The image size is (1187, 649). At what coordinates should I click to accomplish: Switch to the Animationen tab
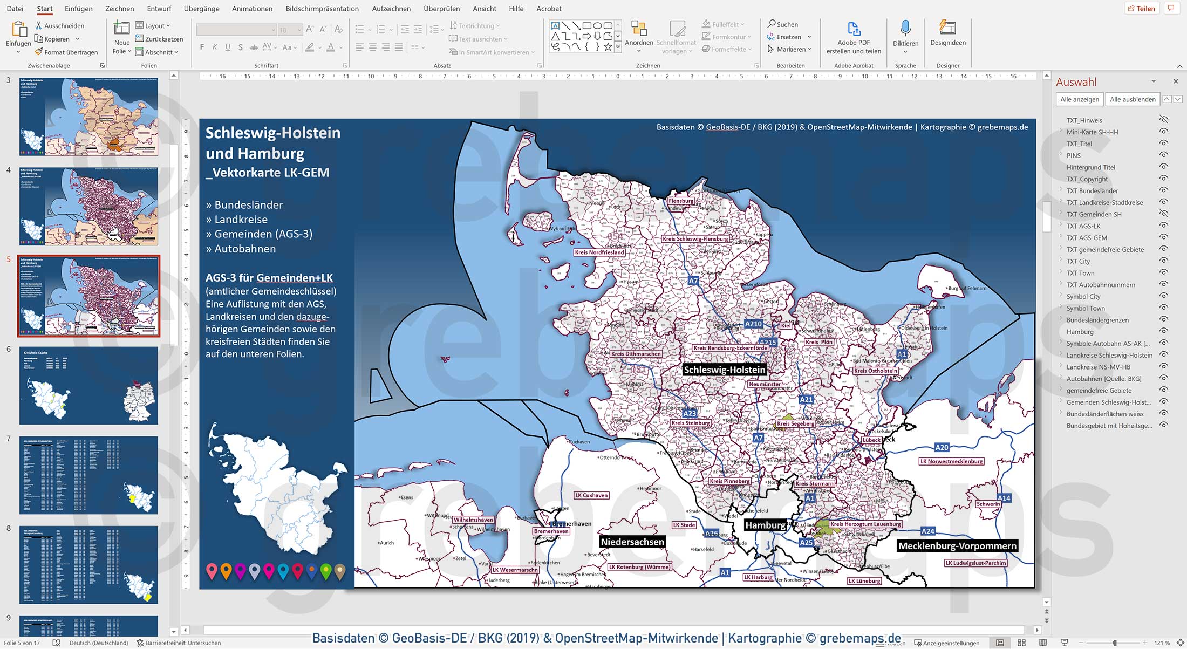[252, 9]
